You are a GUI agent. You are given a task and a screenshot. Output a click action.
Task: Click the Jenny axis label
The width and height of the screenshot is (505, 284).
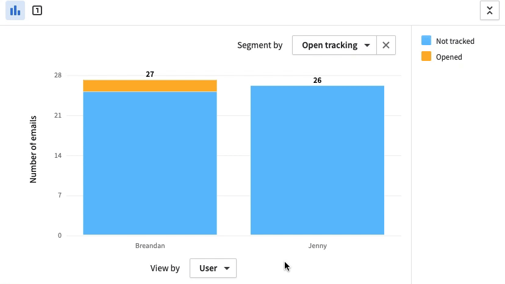pyautogui.click(x=318, y=246)
